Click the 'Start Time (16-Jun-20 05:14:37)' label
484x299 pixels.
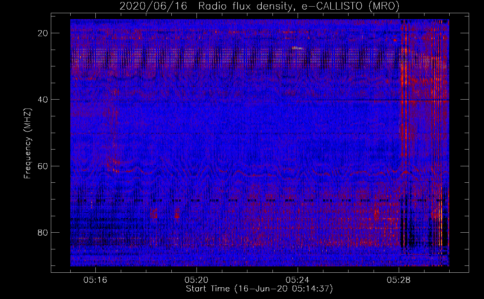click(x=259, y=289)
